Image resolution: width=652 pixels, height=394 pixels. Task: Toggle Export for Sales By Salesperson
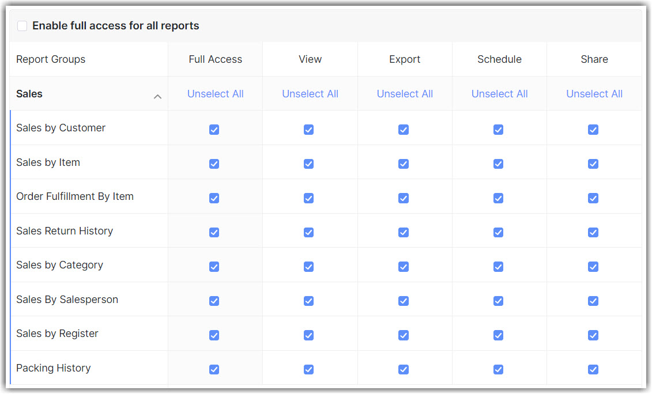point(404,301)
